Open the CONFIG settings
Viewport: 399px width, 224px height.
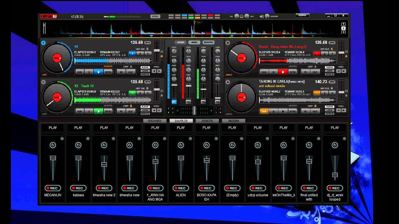[302, 15]
